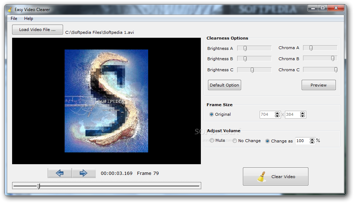Click the Brightness C slider
354x203 pixels.
pos(254,70)
